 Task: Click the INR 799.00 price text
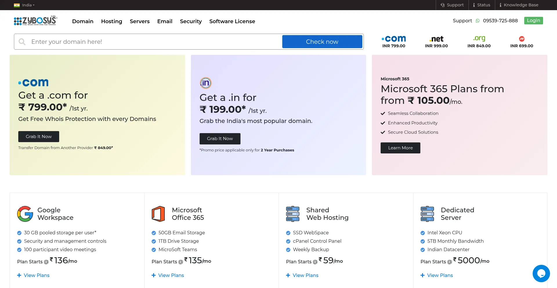[x=394, y=46]
